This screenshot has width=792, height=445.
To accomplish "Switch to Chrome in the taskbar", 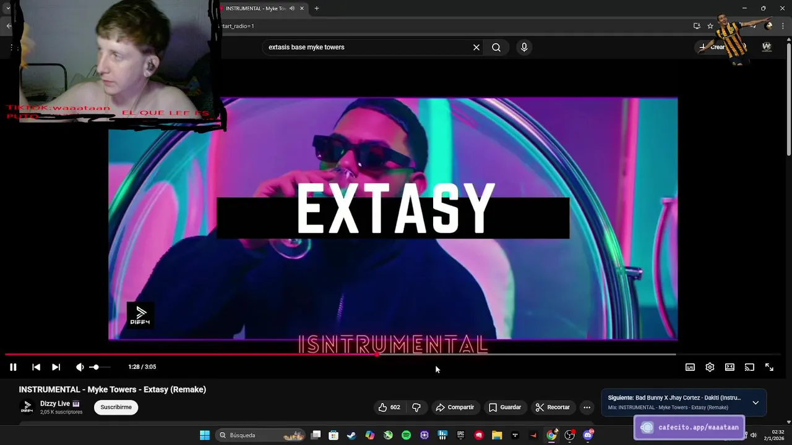I will pyautogui.click(x=551, y=435).
